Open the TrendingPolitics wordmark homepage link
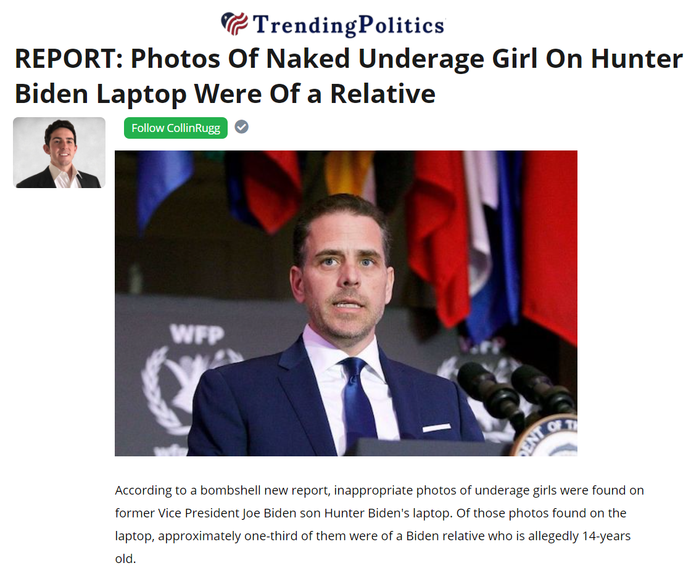This screenshot has width=699, height=584. point(349,25)
